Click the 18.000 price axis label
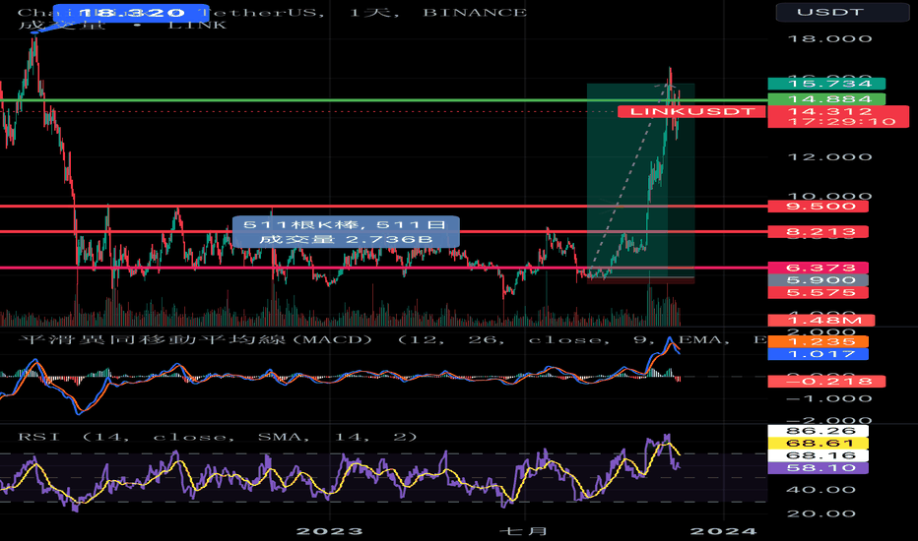 pyautogui.click(x=829, y=39)
